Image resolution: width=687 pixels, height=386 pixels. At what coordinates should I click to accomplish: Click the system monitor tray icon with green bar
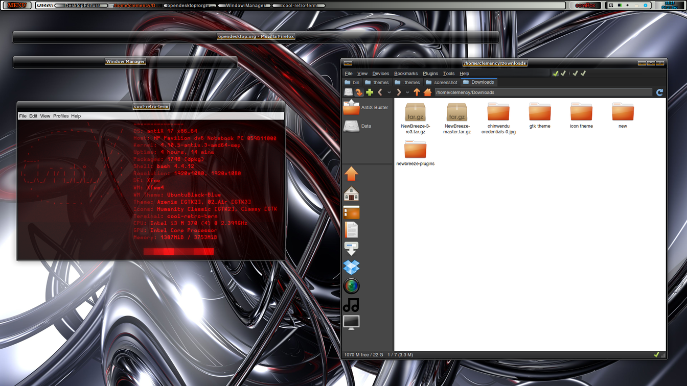point(620,6)
